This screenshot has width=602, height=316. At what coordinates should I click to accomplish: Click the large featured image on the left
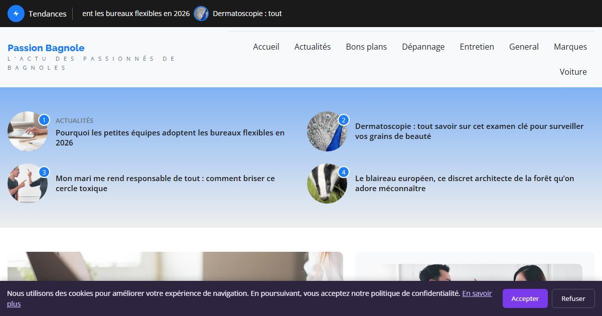tap(175, 266)
